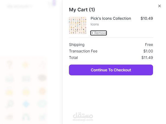Click the Shipping row label
Image resolution: width=166 pixels, height=124 pixels.
pos(77,45)
